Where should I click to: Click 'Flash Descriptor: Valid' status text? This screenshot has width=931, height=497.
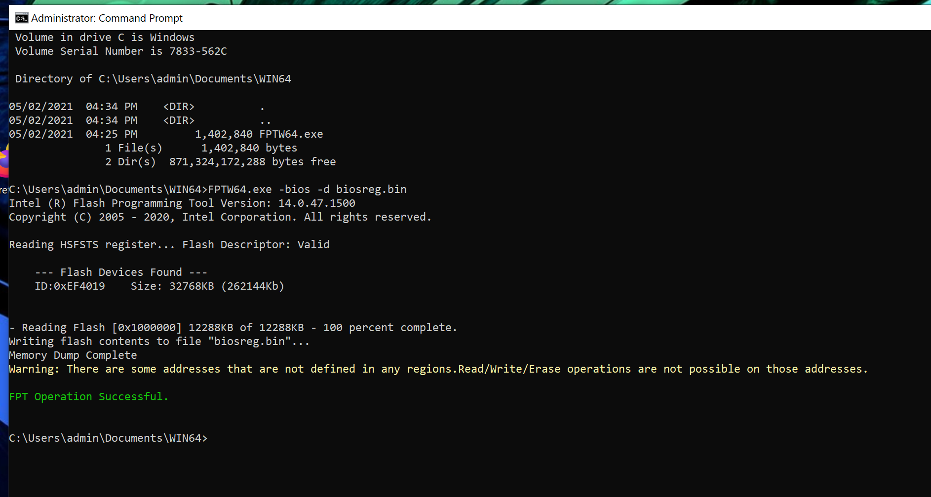256,245
